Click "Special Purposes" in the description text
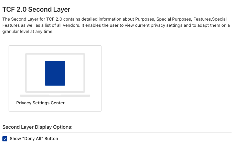Viewport: 246px width, 151px height. coord(174,19)
